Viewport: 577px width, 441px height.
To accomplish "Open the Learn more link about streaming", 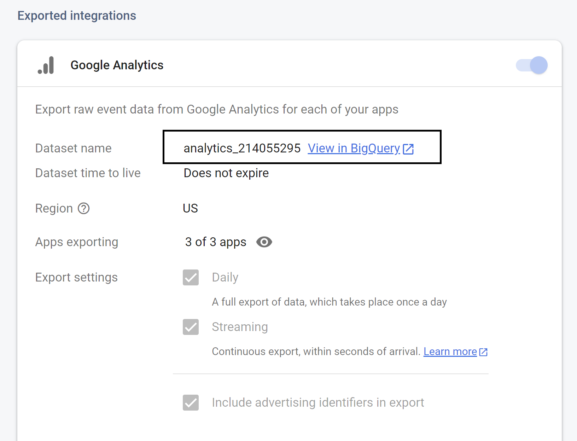I will pyautogui.click(x=450, y=352).
